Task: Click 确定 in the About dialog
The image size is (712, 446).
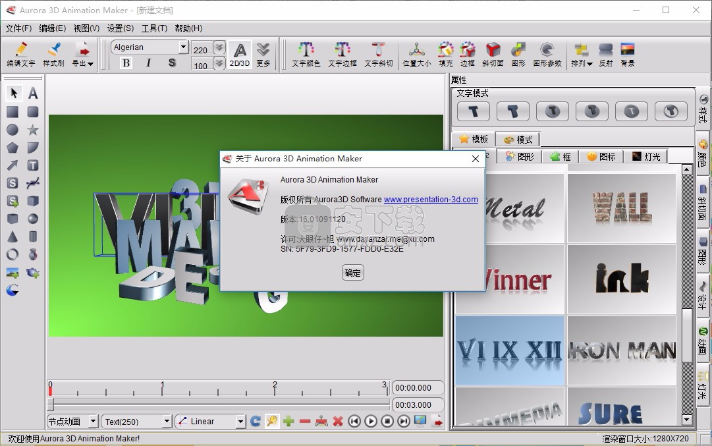Action: (x=353, y=273)
